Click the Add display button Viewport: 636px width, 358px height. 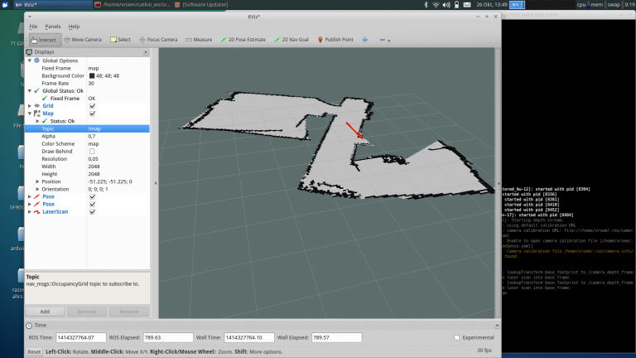pos(45,312)
